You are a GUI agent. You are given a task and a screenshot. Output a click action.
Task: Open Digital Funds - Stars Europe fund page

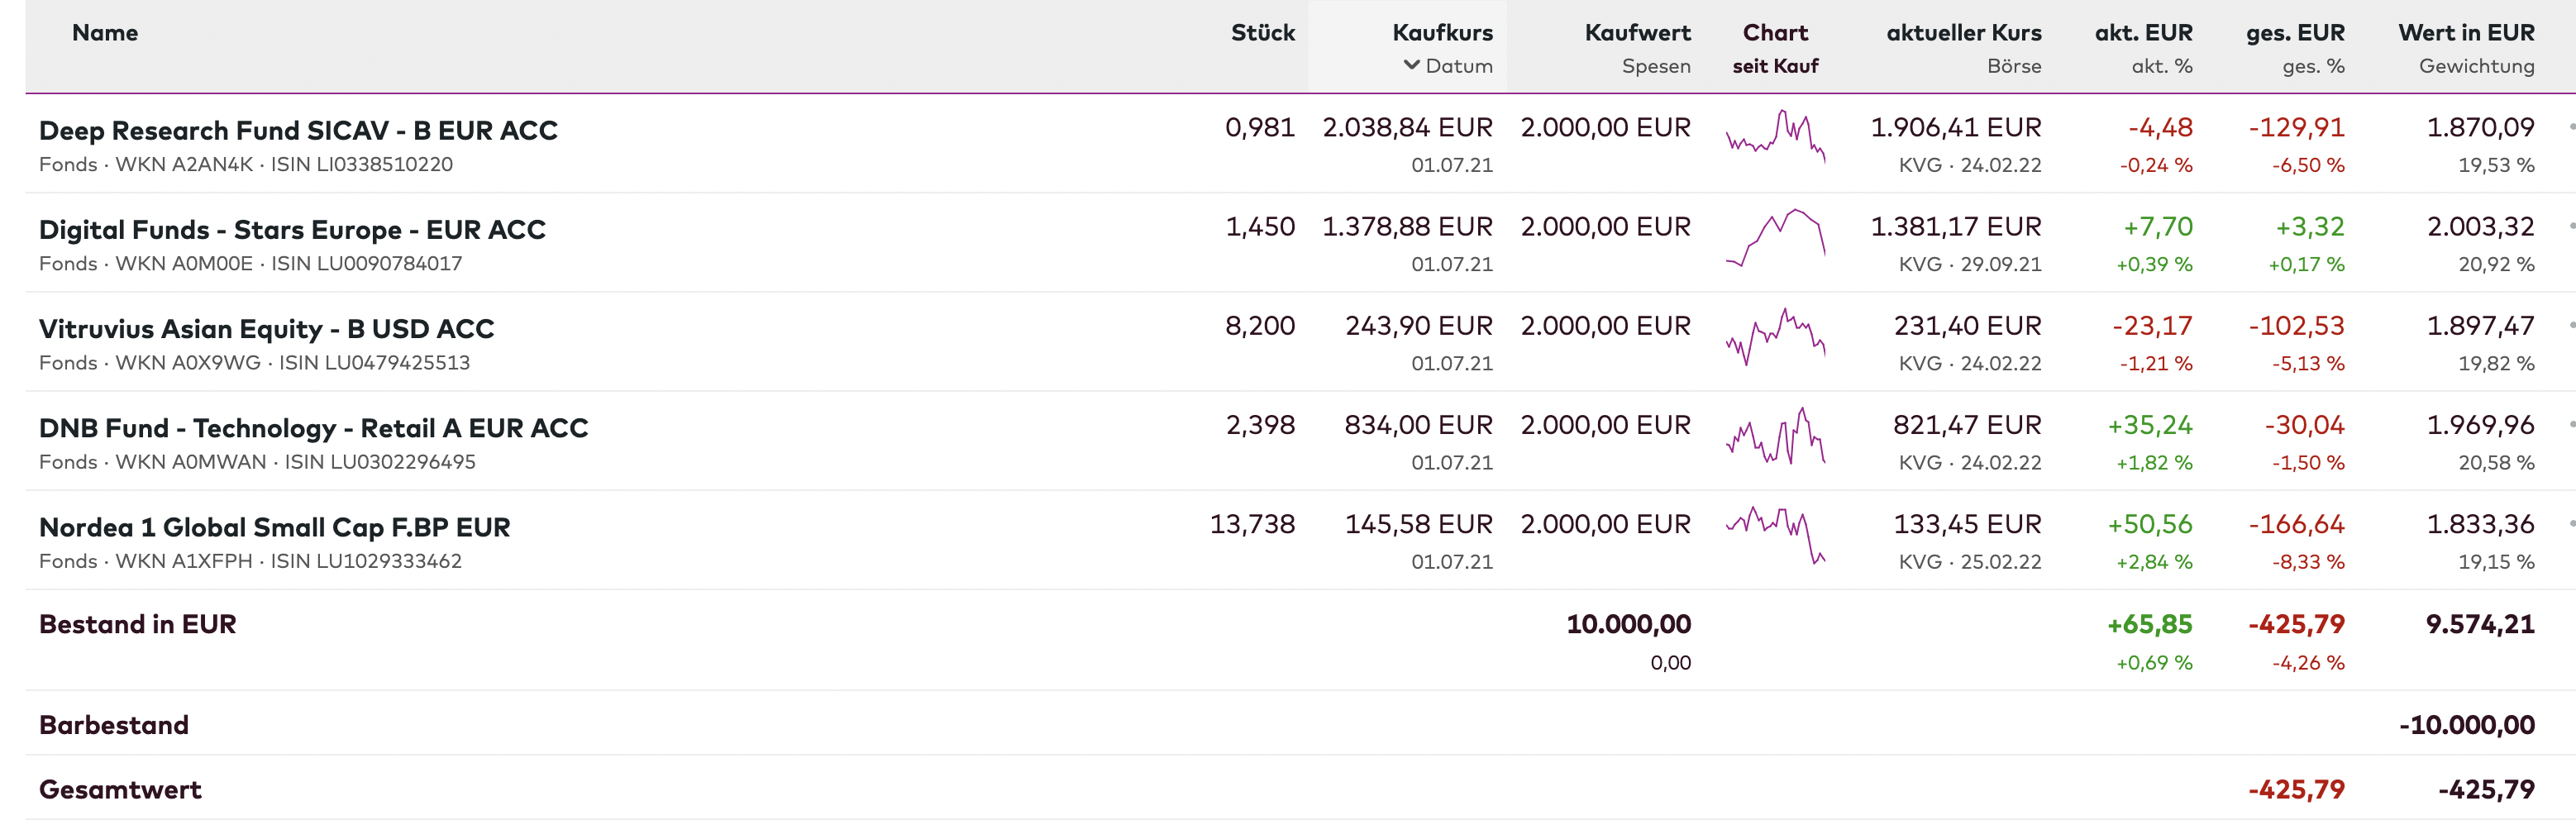292,230
